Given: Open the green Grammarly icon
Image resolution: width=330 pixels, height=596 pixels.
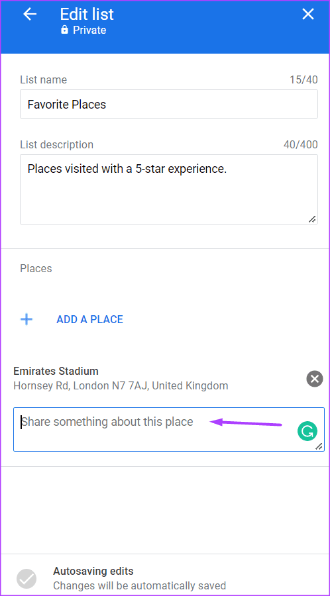Looking at the screenshot, I should pyautogui.click(x=307, y=431).
